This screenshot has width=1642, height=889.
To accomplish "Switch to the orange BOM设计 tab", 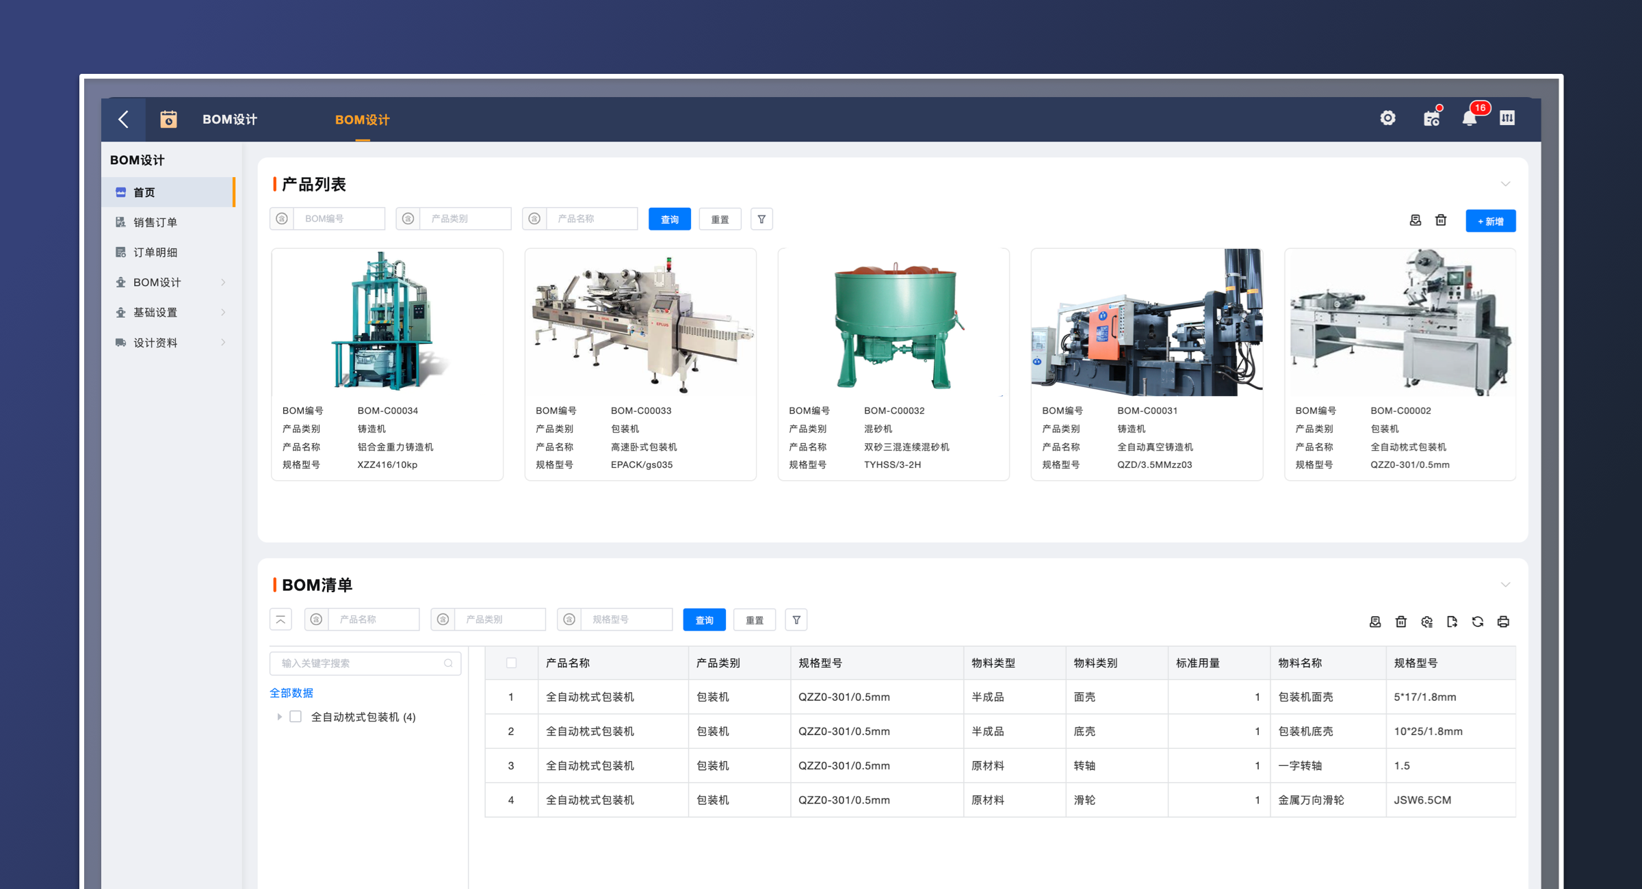I will 362,120.
